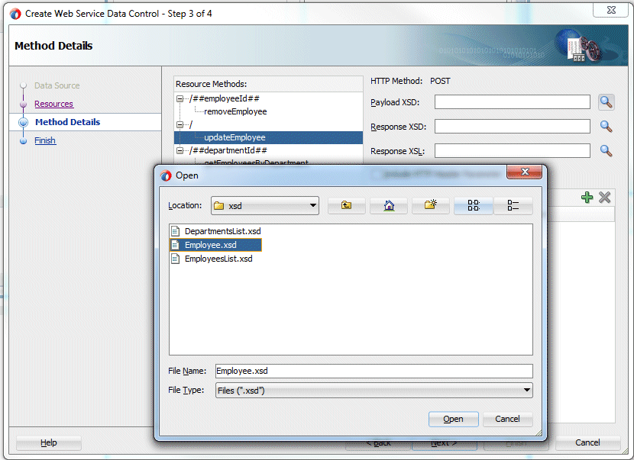Go to the home folder in Open dialog
This screenshot has height=460, width=634.
click(389, 205)
